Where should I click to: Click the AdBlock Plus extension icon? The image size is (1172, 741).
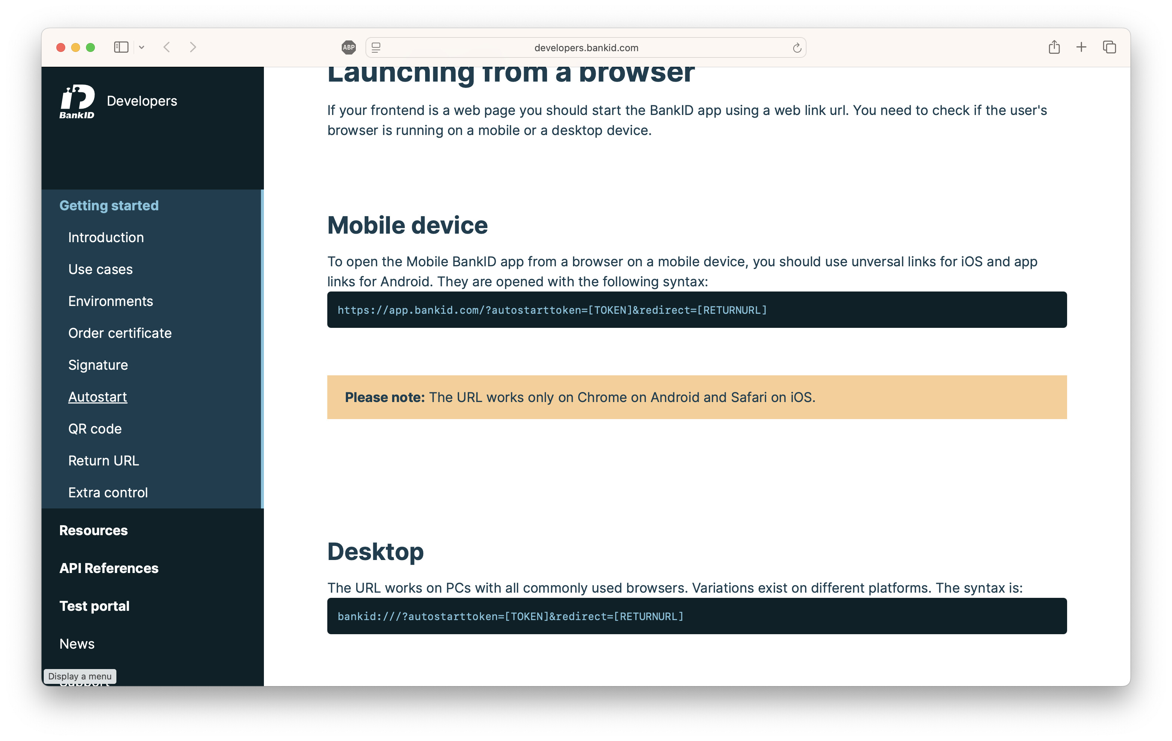coord(348,47)
